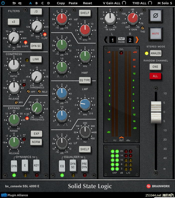The width and height of the screenshot is (175, 198).
Task: Click the green HMF frequency knob
Action: point(85,56)
